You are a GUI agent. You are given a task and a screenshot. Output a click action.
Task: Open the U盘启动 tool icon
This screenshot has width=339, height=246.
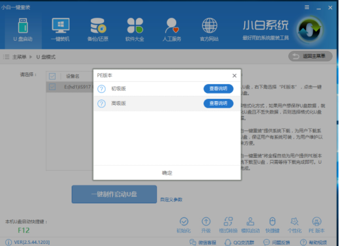pos(22,27)
